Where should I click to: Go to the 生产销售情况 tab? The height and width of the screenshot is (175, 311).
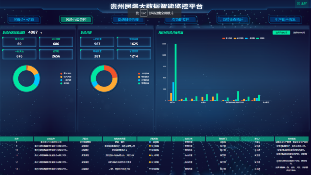click(x=285, y=20)
